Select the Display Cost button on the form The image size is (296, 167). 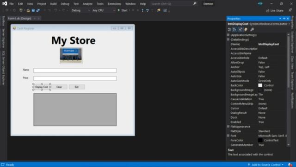[42, 87]
